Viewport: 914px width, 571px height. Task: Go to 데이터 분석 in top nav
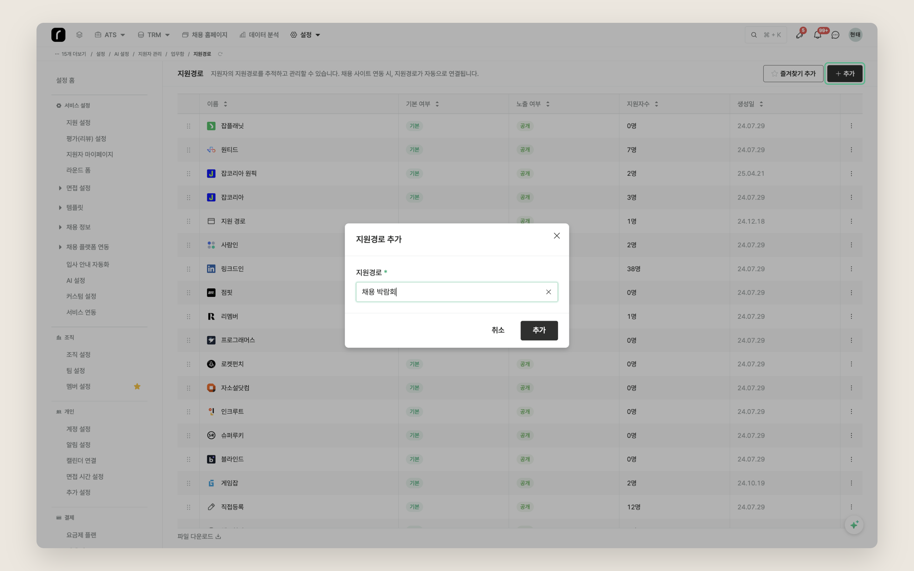(x=259, y=35)
